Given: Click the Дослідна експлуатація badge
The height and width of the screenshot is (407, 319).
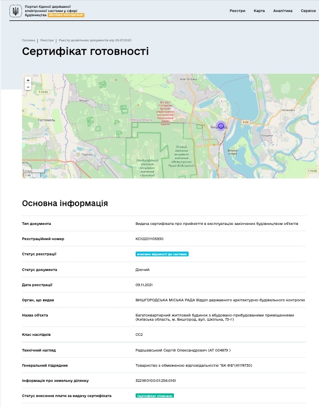Looking at the screenshot, I should point(66,15).
